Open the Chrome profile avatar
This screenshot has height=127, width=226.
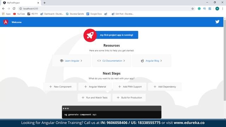pos(217,8)
